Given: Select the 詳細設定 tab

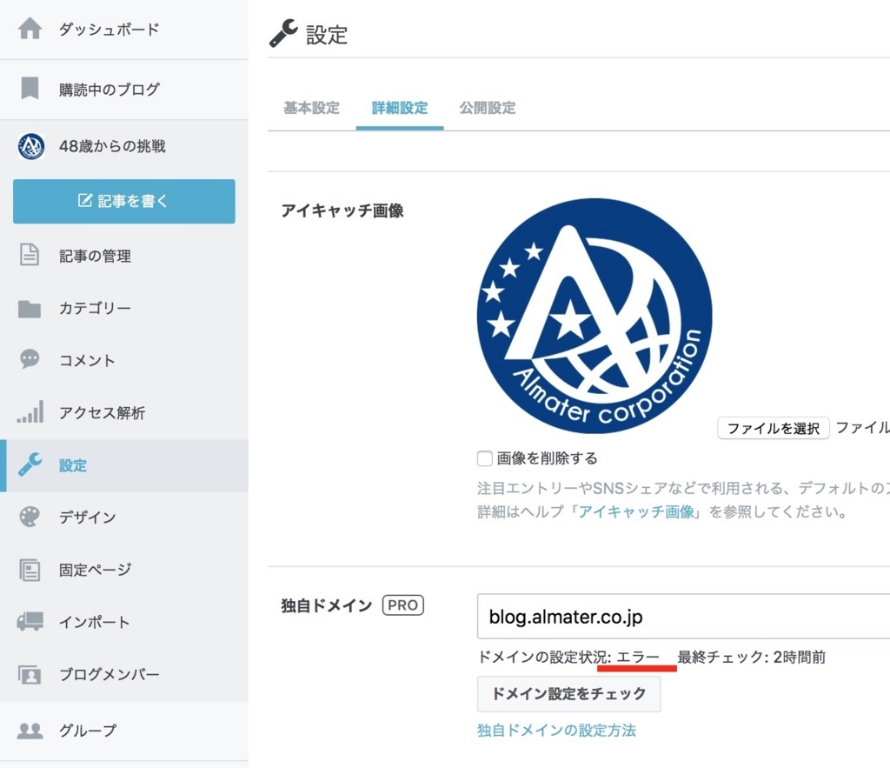Looking at the screenshot, I should point(400,108).
